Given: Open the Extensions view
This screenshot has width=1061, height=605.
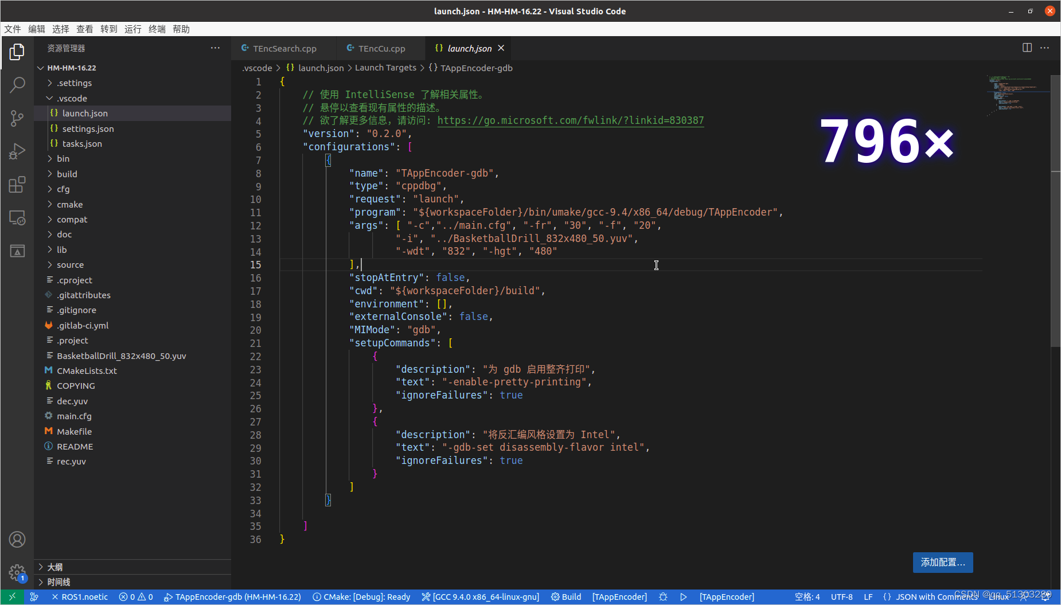Looking at the screenshot, I should [x=17, y=184].
